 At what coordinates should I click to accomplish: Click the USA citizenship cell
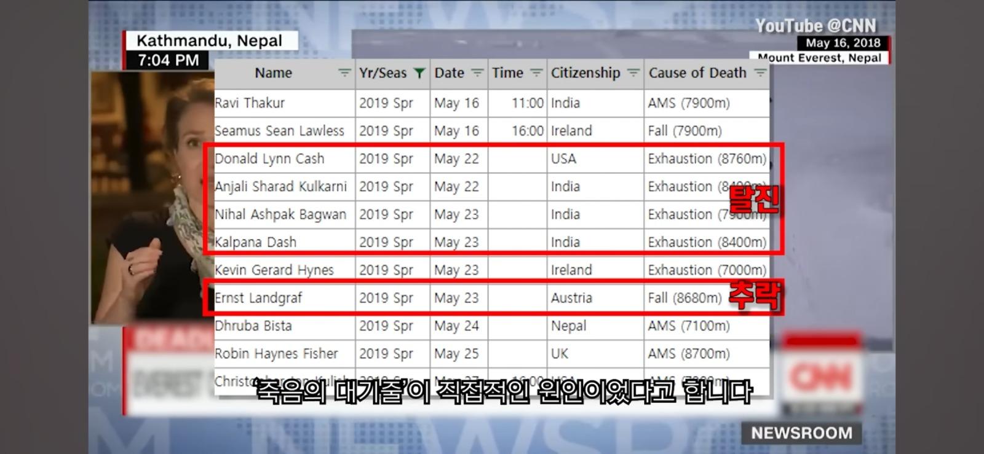point(595,159)
